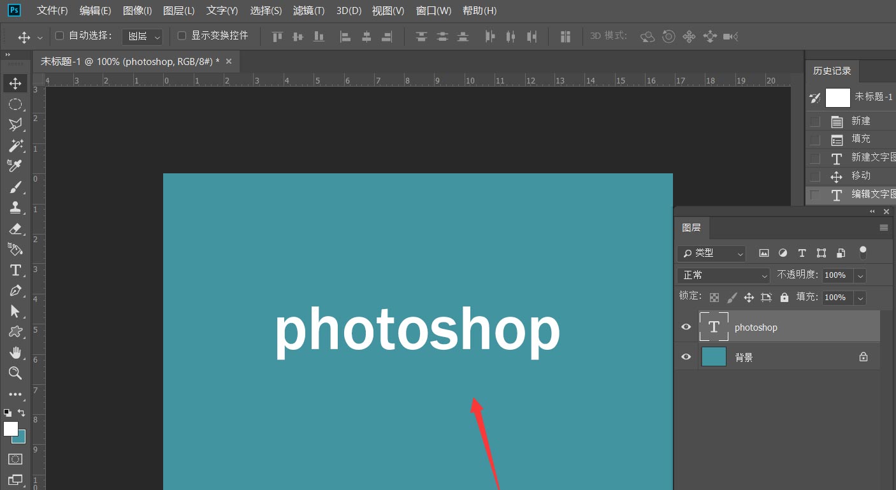Viewport: 896px width, 490px height.
Task: Open the Layers panel menu
Action: (884, 227)
